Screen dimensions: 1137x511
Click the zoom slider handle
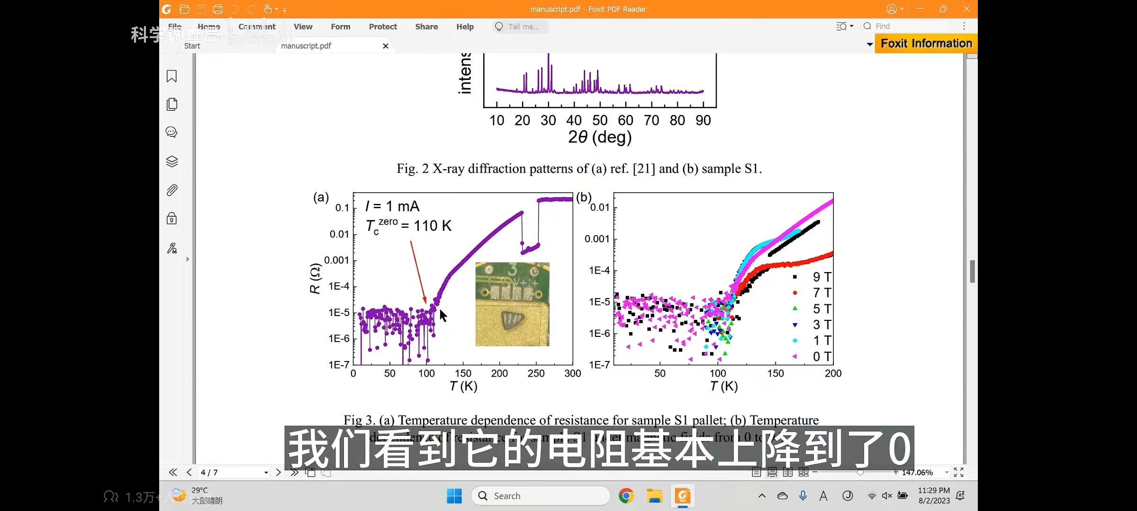coord(860,472)
